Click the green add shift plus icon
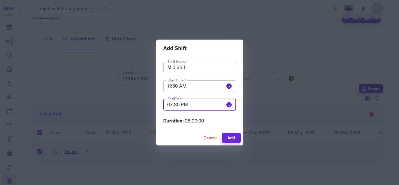 pos(291,79)
